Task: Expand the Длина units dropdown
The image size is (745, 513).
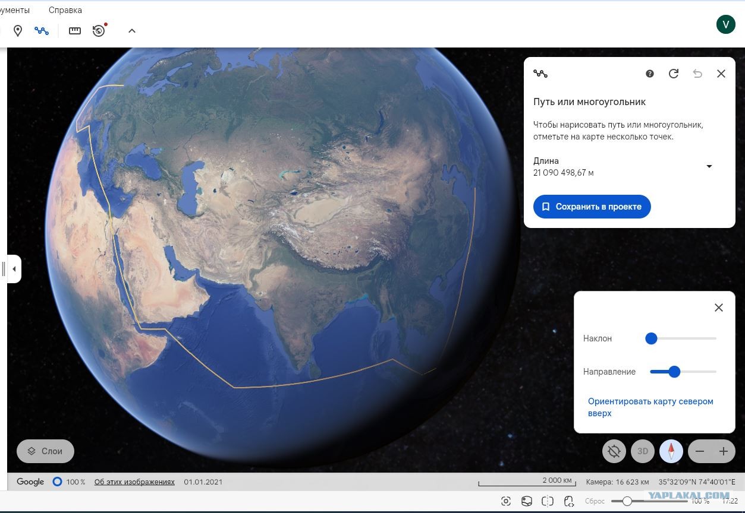Action: 709,167
